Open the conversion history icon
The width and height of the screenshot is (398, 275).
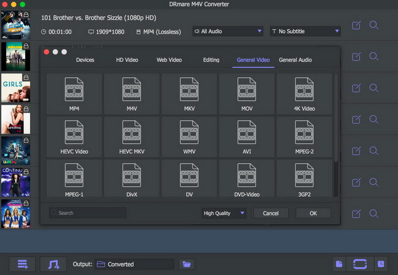pyautogui.click(x=381, y=264)
